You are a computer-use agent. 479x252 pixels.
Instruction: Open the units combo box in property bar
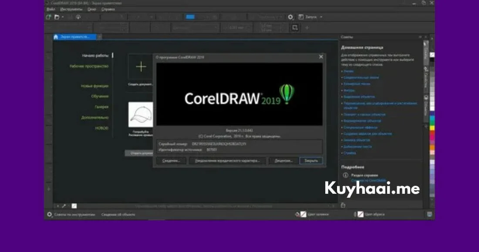(195, 28)
